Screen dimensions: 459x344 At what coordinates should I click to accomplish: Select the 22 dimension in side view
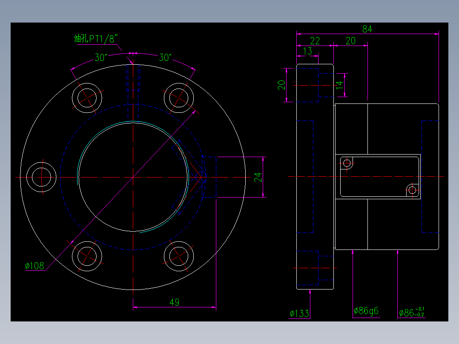click(x=315, y=41)
